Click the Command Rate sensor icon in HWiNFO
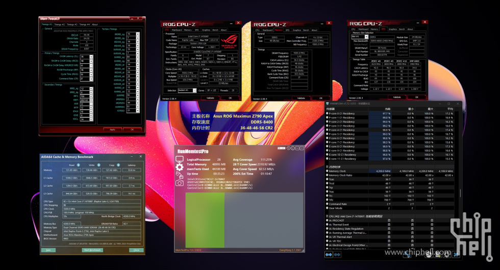This screenshot has height=270, width=500. (x=327, y=204)
